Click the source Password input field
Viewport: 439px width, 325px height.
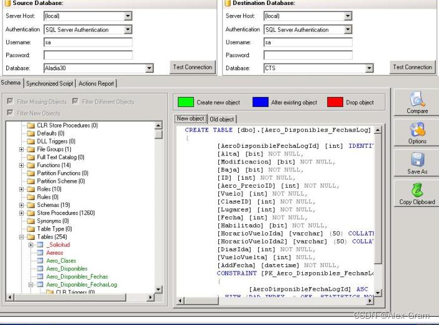[88, 55]
